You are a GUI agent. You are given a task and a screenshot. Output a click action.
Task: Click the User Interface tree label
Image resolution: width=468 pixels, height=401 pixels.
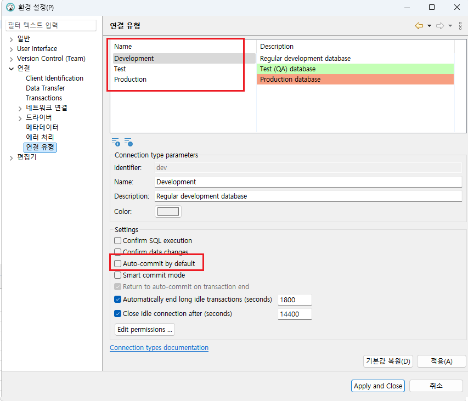(37, 49)
